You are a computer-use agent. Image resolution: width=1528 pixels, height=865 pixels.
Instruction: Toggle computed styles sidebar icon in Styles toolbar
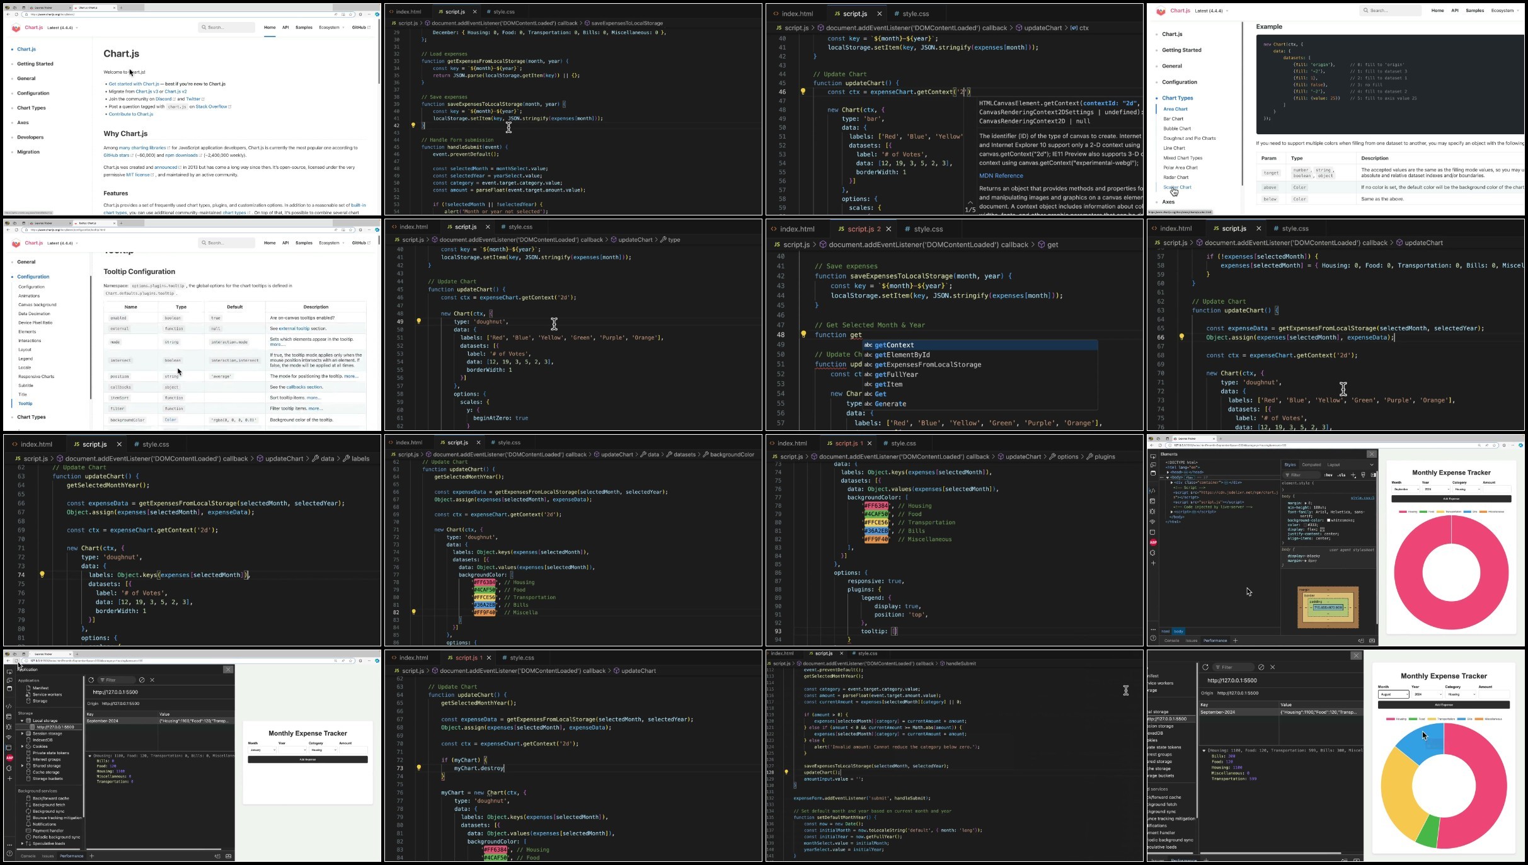pos(1374,475)
